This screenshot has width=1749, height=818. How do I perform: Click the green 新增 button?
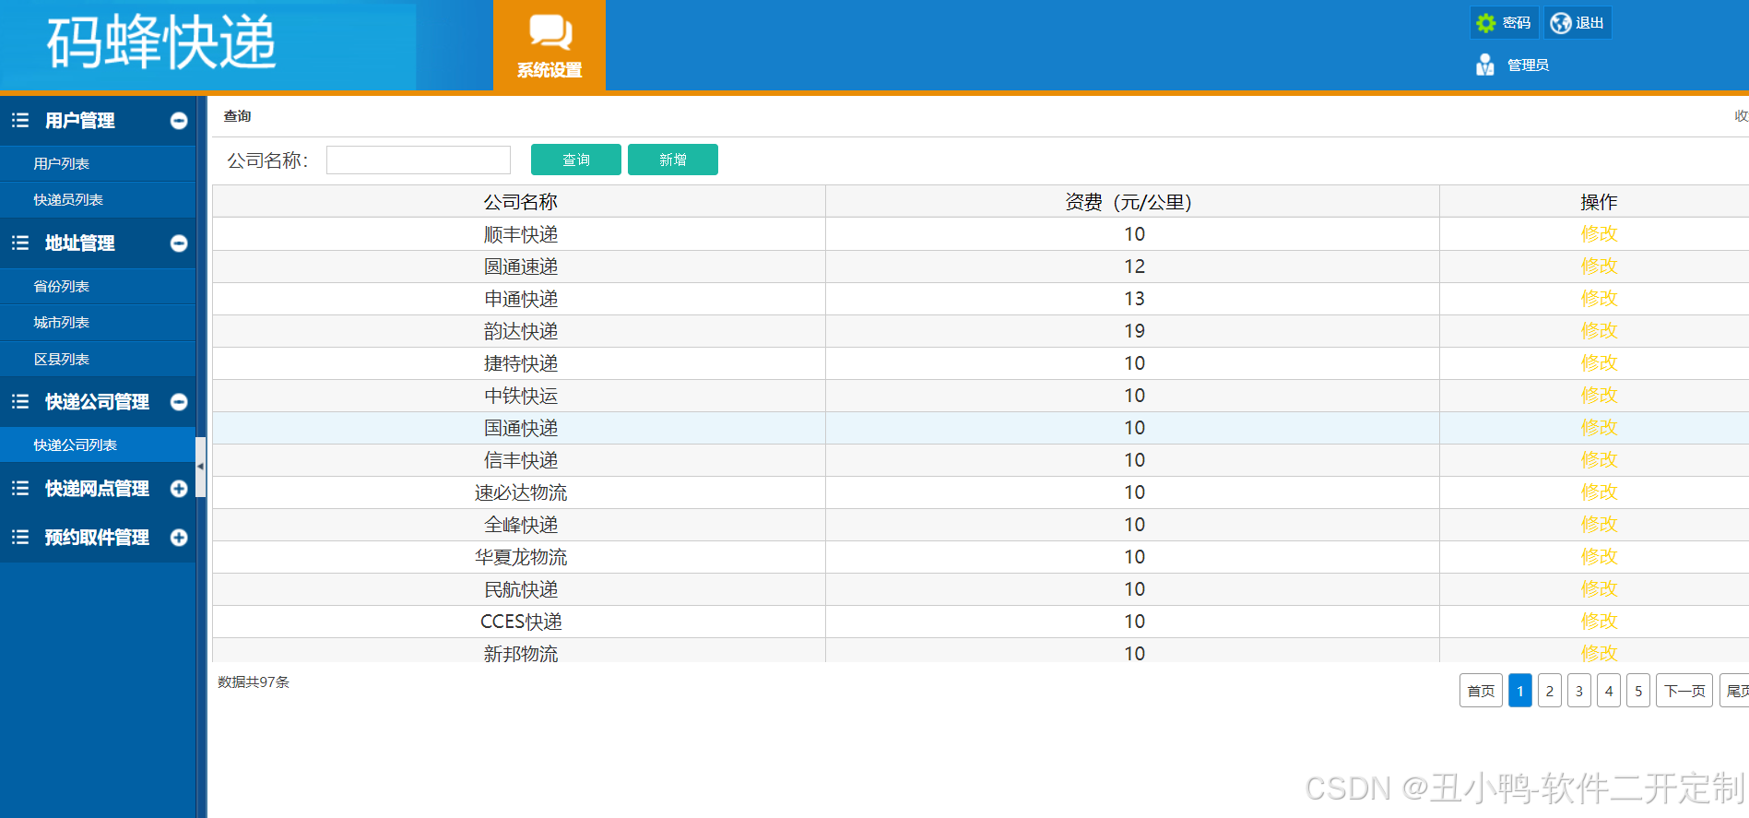673,160
